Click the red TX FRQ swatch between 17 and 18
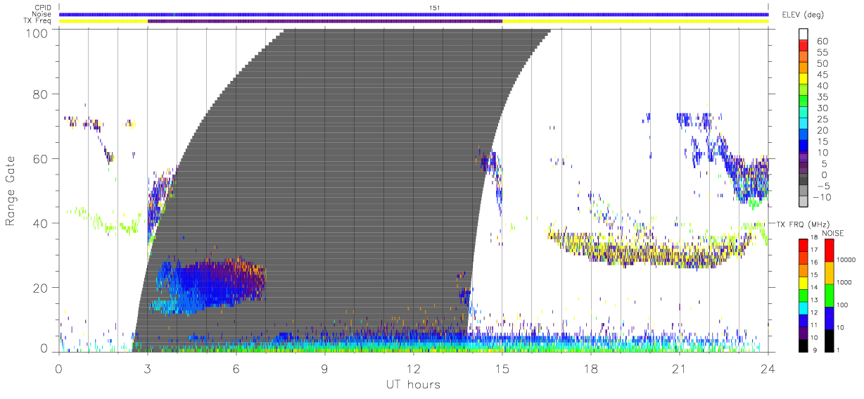Screen dimensions: 864x399 pos(803,245)
